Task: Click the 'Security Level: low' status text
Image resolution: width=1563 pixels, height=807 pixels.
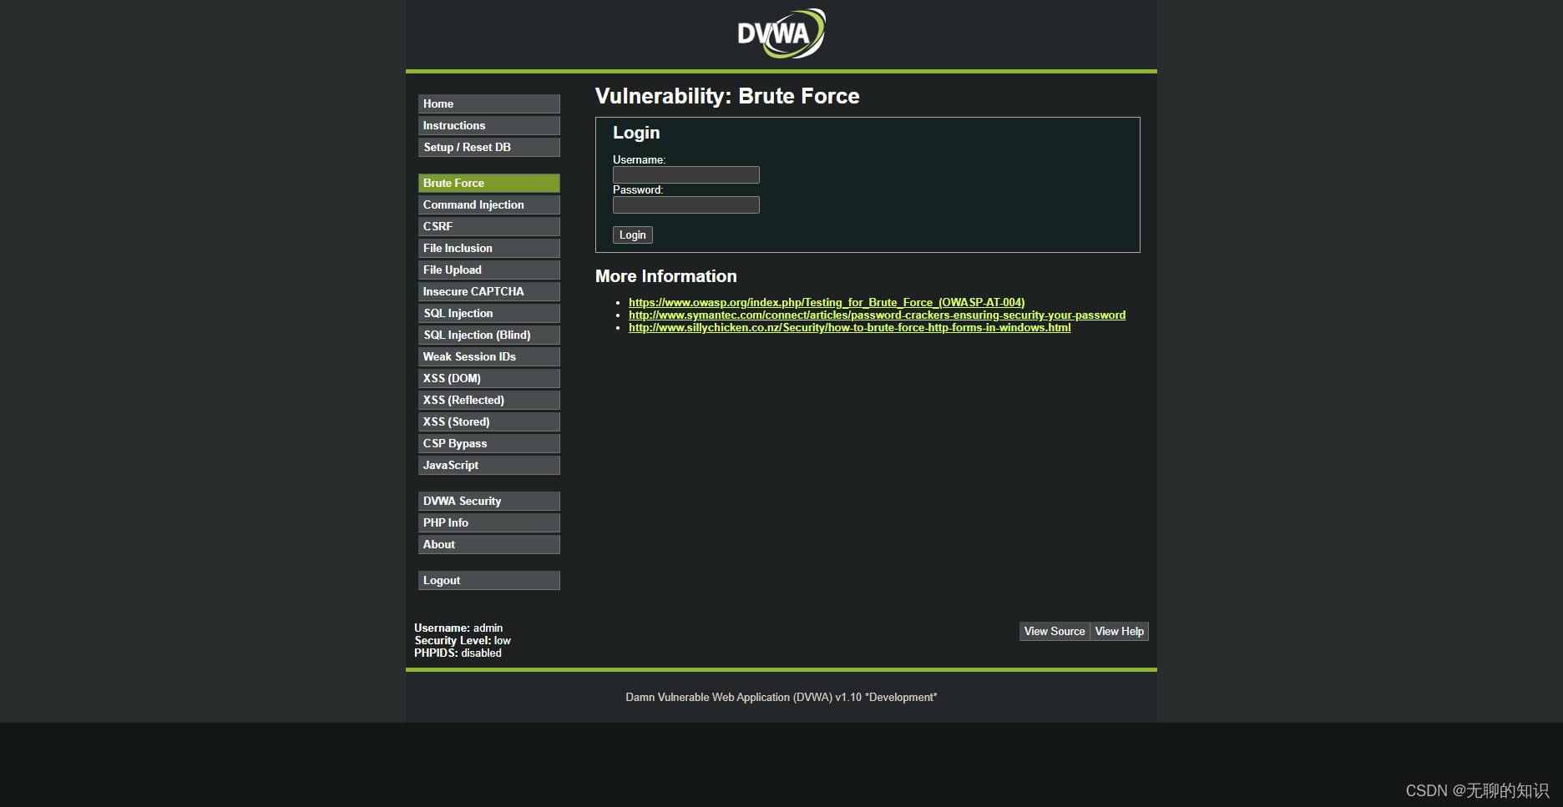Action: [463, 640]
